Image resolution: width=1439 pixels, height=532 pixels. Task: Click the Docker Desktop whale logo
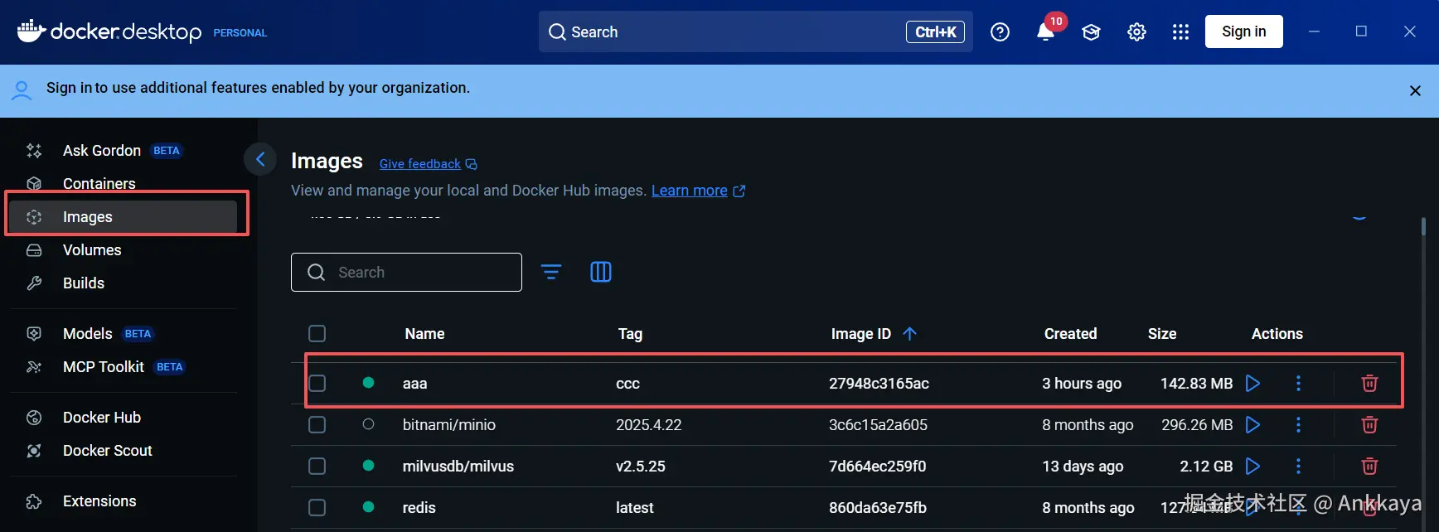[x=31, y=31]
